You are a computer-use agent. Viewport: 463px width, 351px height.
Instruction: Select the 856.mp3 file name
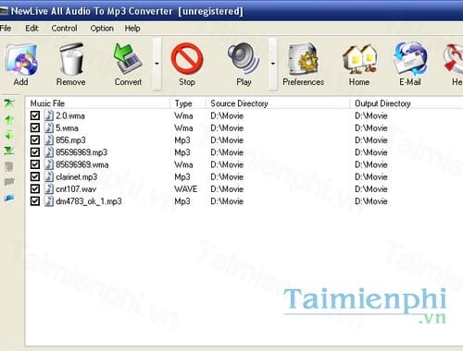tap(70, 140)
